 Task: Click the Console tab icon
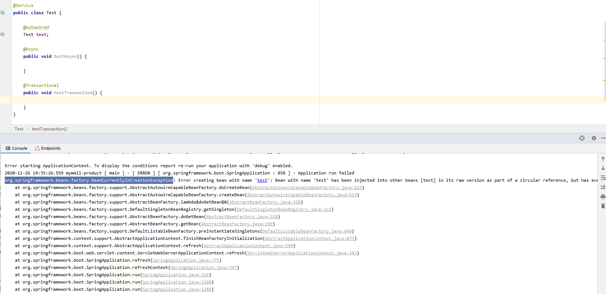pyautogui.click(x=8, y=148)
